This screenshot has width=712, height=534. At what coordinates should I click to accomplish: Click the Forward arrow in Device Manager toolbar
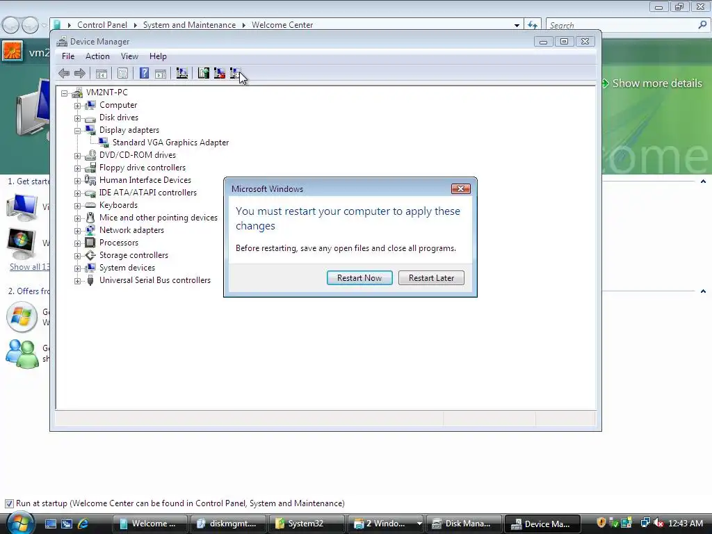point(80,73)
